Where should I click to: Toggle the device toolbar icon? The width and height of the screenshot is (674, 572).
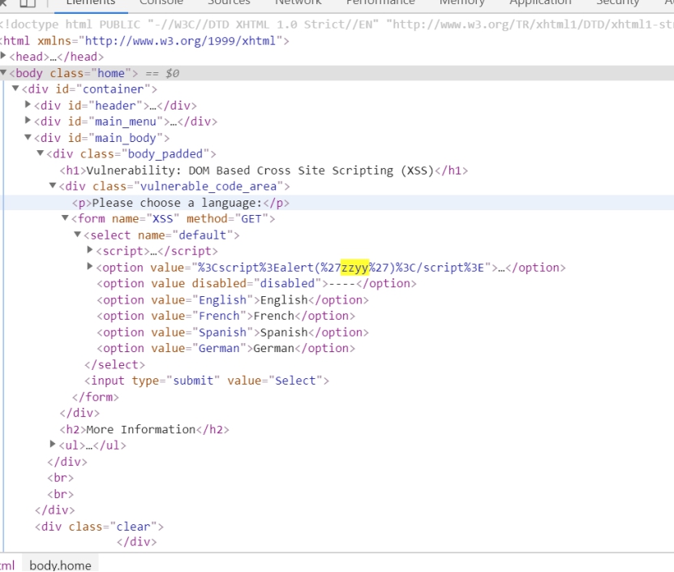pyautogui.click(x=28, y=2)
